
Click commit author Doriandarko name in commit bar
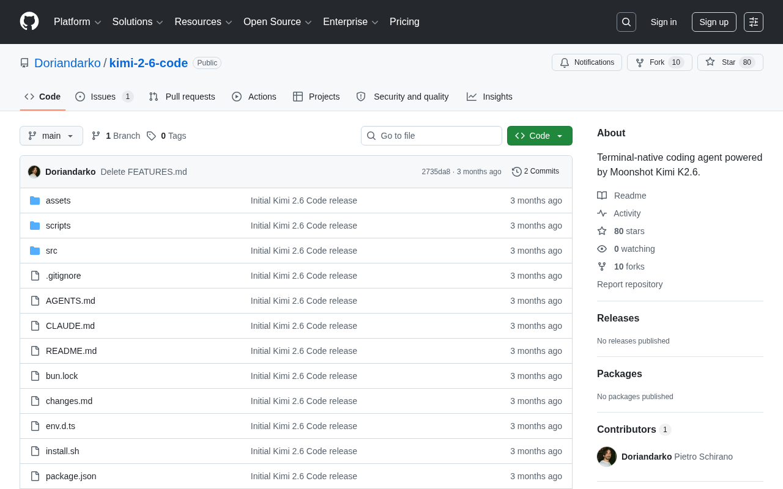[70, 172]
